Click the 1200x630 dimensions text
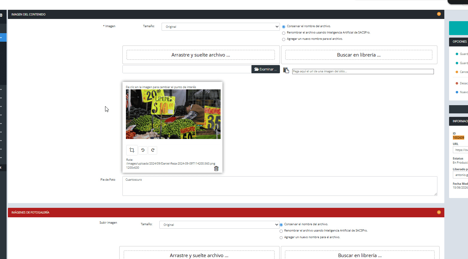Screen dimensions: 468x259 pyautogui.click(x=133, y=168)
